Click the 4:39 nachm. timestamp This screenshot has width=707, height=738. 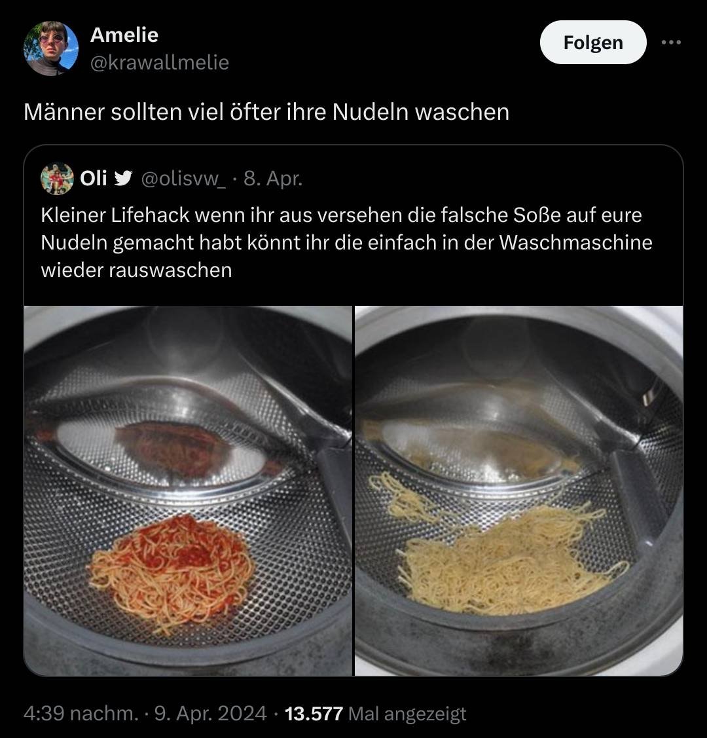click(81, 713)
